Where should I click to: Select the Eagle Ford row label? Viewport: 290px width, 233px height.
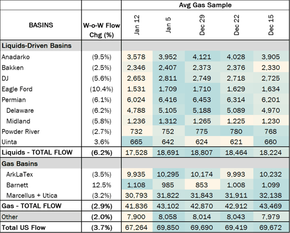click(x=17, y=89)
